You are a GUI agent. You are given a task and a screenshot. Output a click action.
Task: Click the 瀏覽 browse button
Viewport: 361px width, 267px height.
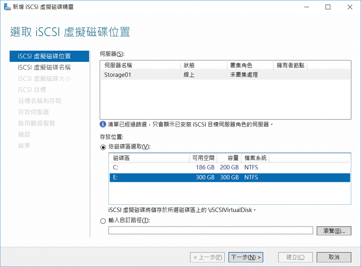(x=334, y=231)
